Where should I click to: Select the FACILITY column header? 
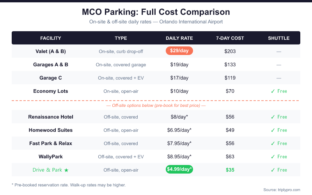[51, 38]
